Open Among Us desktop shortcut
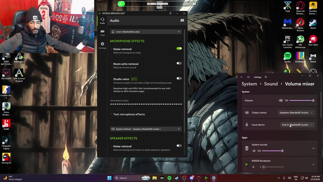323x182 pixels. [6, 159]
